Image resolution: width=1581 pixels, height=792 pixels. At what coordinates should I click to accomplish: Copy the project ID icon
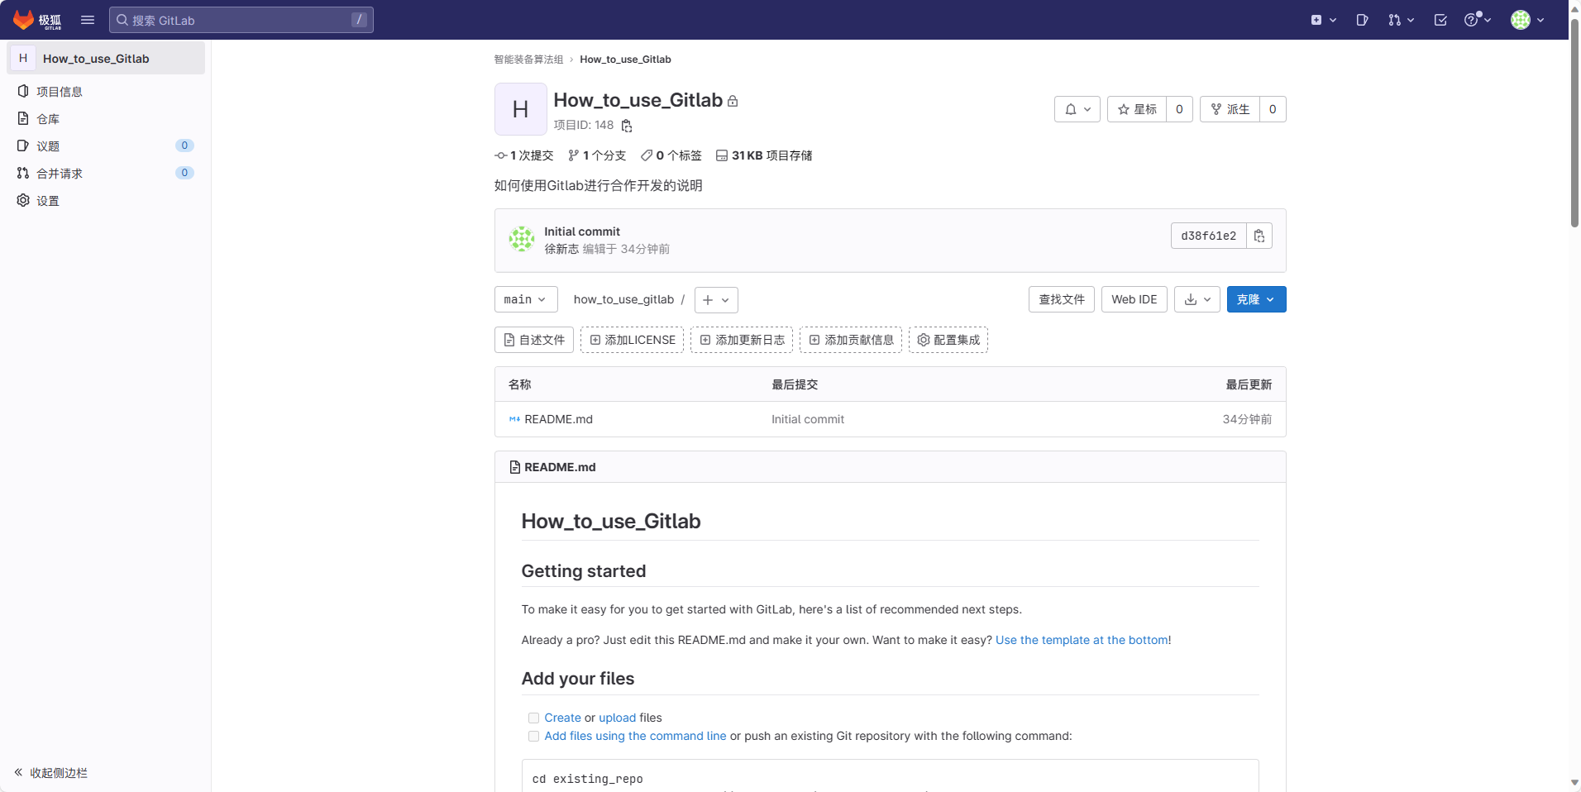(x=627, y=126)
